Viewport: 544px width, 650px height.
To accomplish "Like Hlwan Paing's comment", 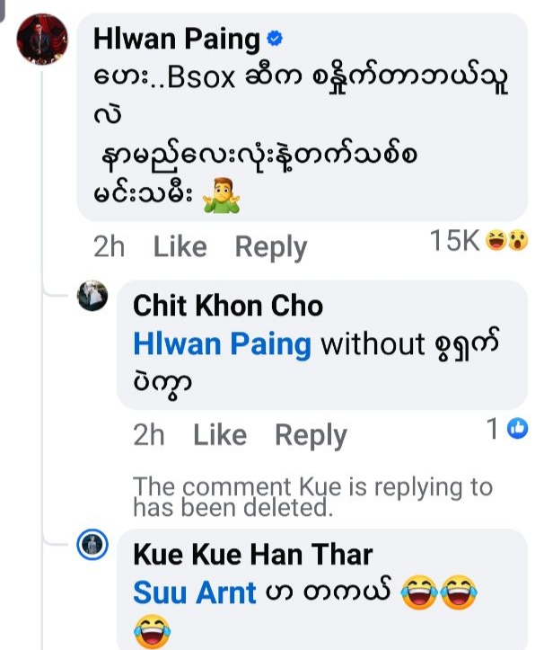I will [x=180, y=246].
